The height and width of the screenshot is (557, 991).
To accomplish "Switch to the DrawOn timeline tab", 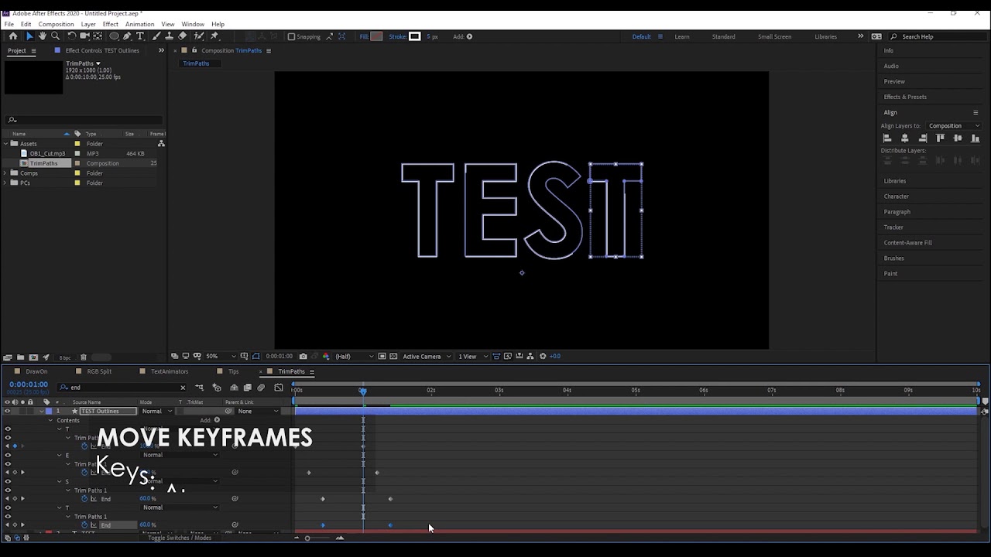I will pyautogui.click(x=36, y=371).
